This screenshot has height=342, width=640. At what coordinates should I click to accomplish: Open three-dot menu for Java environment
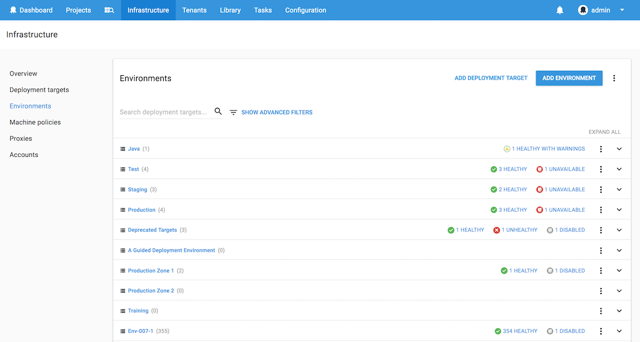pyautogui.click(x=601, y=149)
